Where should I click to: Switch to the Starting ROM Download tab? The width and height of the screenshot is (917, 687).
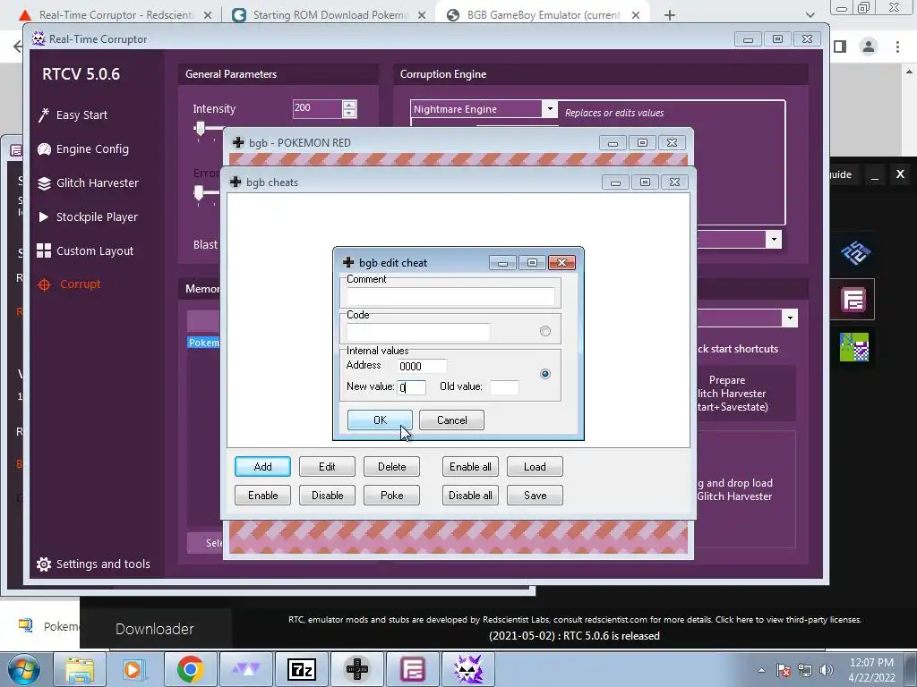[330, 15]
